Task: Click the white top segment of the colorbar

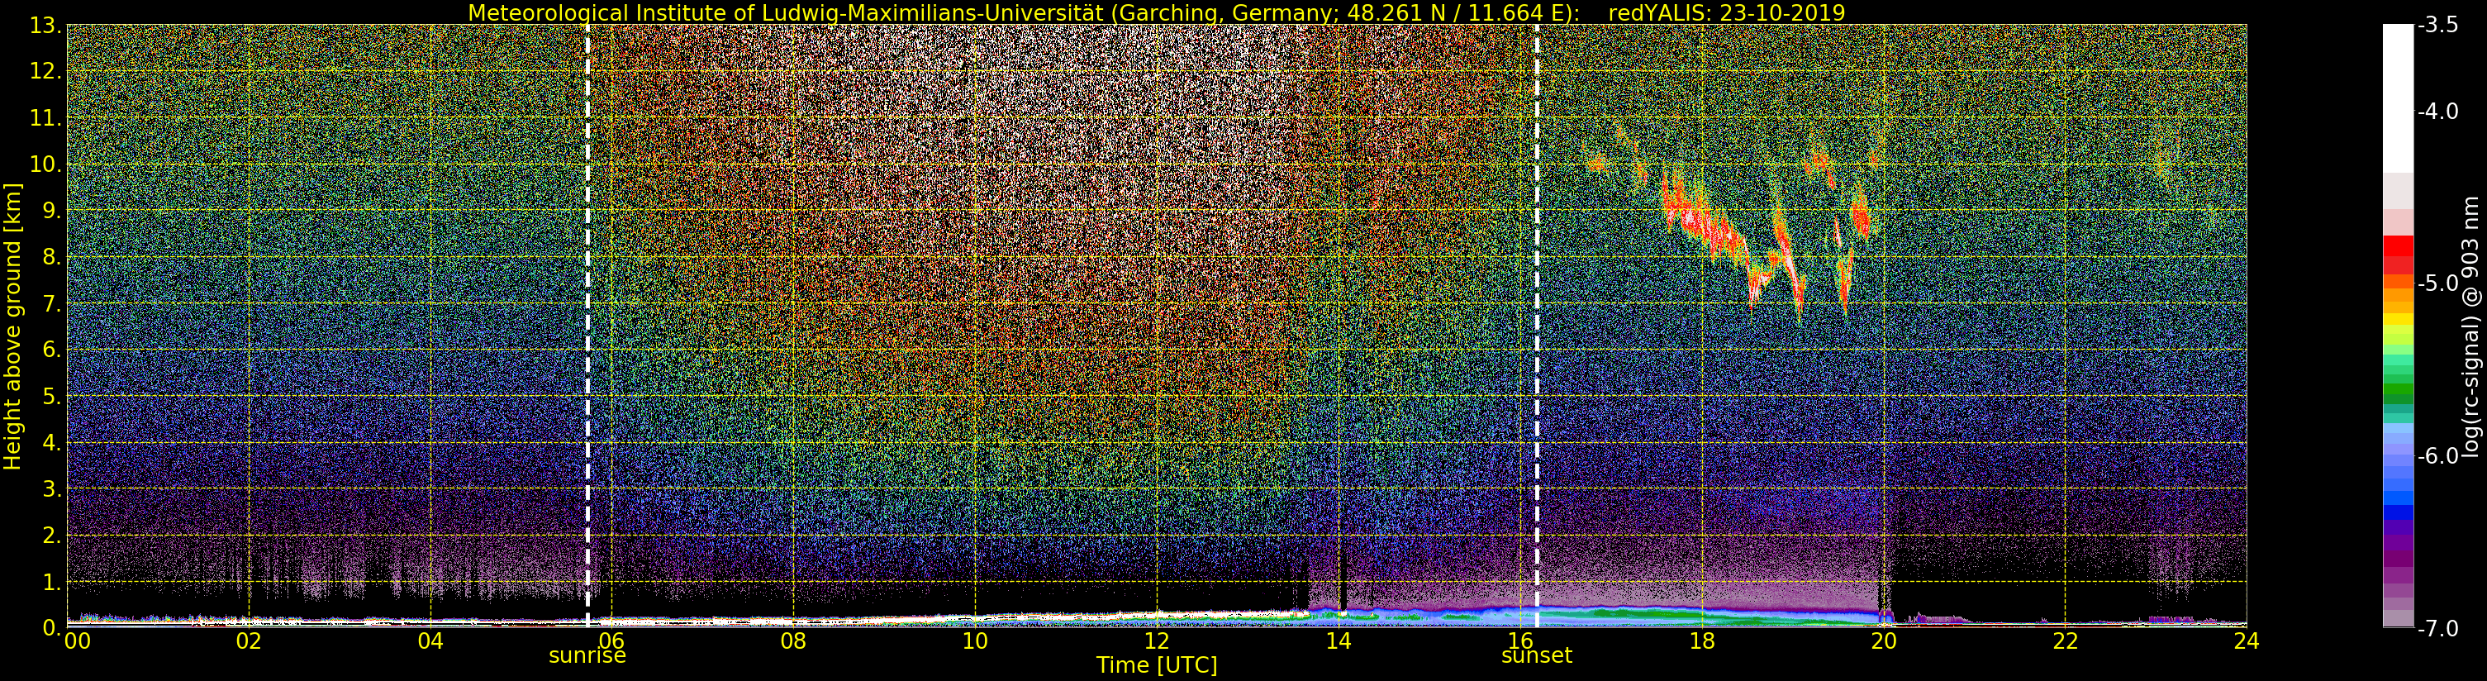Action: [x=2397, y=97]
